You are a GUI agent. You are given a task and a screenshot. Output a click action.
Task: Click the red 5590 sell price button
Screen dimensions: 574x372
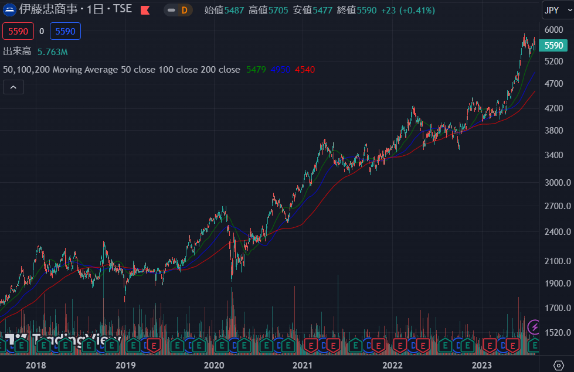18,32
